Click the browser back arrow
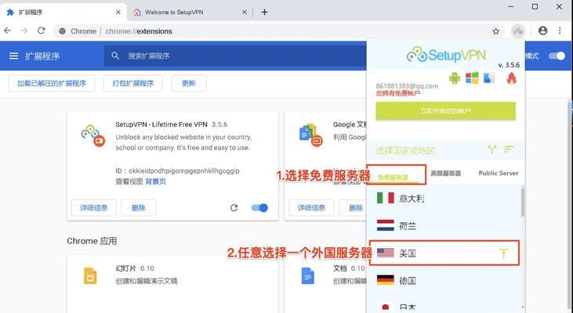Viewport: 573px width, 313px height. [x=8, y=31]
